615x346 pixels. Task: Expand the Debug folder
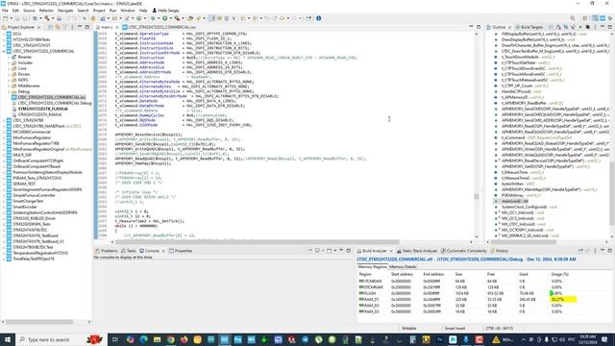[9, 91]
